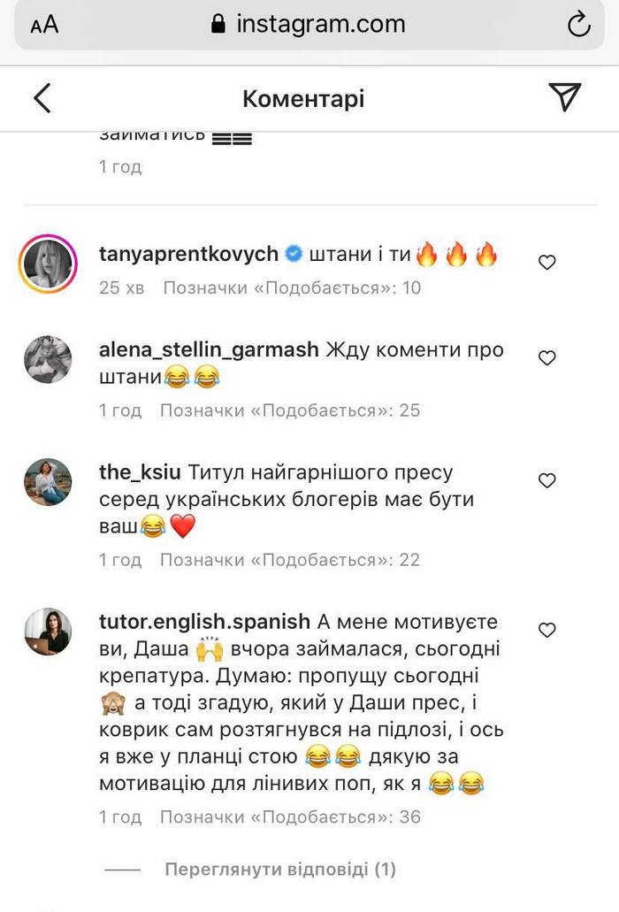
Task: Expand replies via Переглянути відповіді (1)
Action: pos(279,870)
